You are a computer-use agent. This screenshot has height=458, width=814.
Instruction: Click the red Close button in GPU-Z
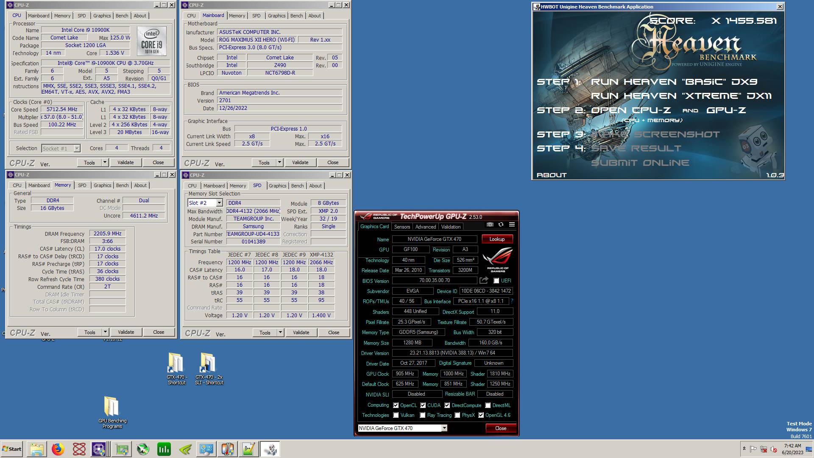coord(501,428)
